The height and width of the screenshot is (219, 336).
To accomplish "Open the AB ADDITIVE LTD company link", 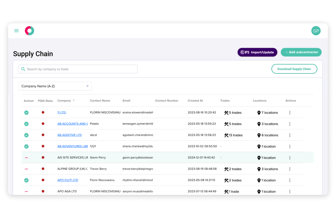I will 69,135.
